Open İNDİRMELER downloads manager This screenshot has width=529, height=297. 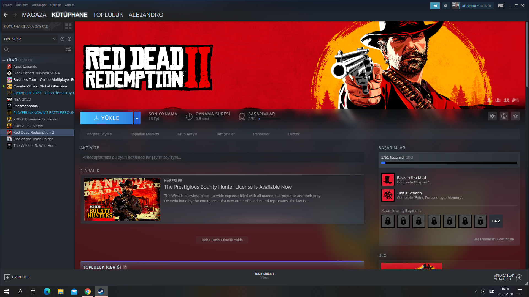pyautogui.click(x=264, y=276)
